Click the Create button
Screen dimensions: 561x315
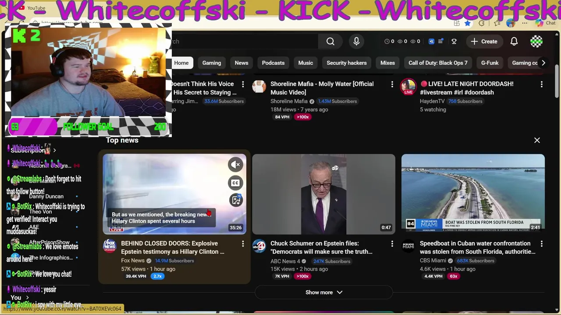pos(484,42)
